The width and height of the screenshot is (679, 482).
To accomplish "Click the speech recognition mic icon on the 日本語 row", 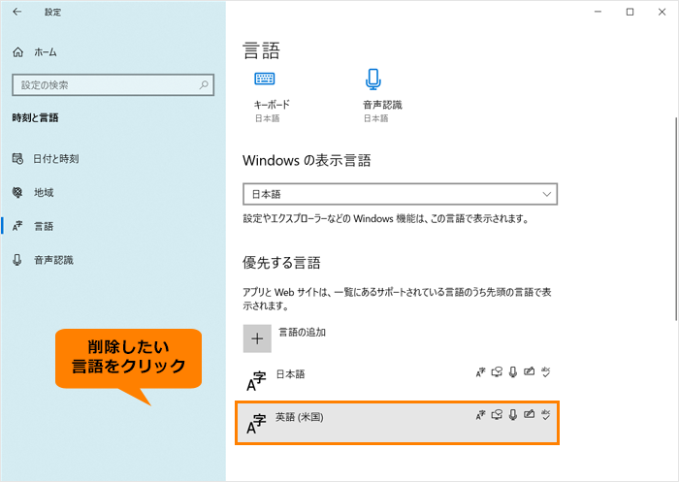I will click(513, 372).
